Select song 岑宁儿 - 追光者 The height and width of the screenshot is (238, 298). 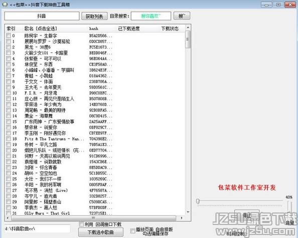click(x=41, y=196)
